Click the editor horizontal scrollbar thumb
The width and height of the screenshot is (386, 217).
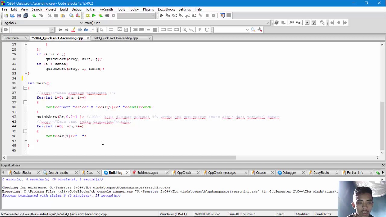pos(122,157)
